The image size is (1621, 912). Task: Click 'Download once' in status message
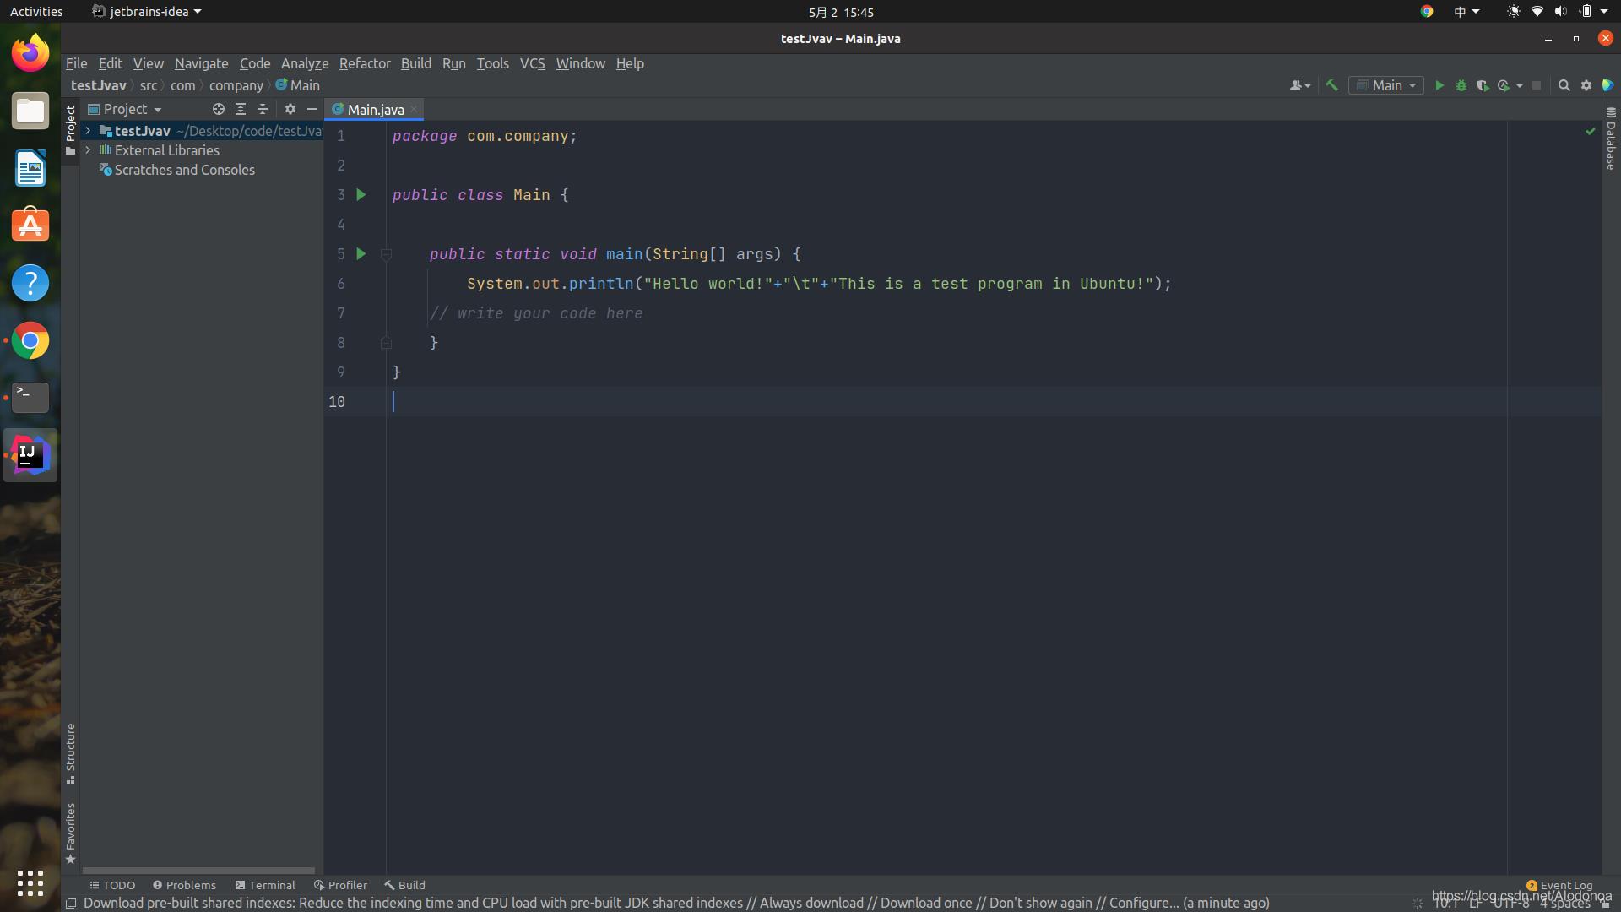[926, 904]
